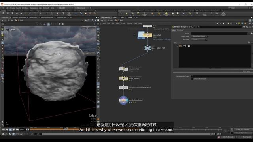Click the Grid shelf tool
The height and width of the screenshot is (142, 253).
pyautogui.click(x=21, y=14)
